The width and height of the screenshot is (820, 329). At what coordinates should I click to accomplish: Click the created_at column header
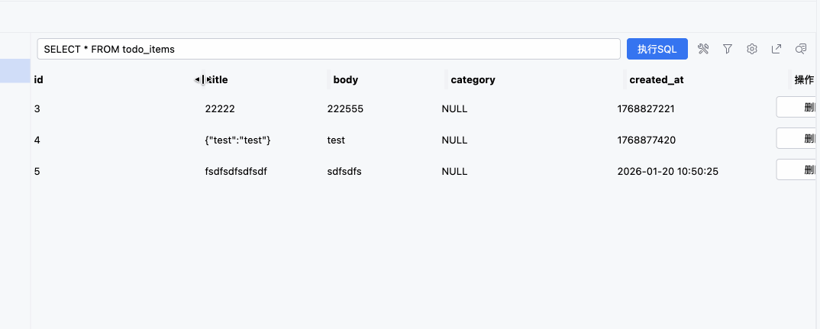tap(652, 79)
